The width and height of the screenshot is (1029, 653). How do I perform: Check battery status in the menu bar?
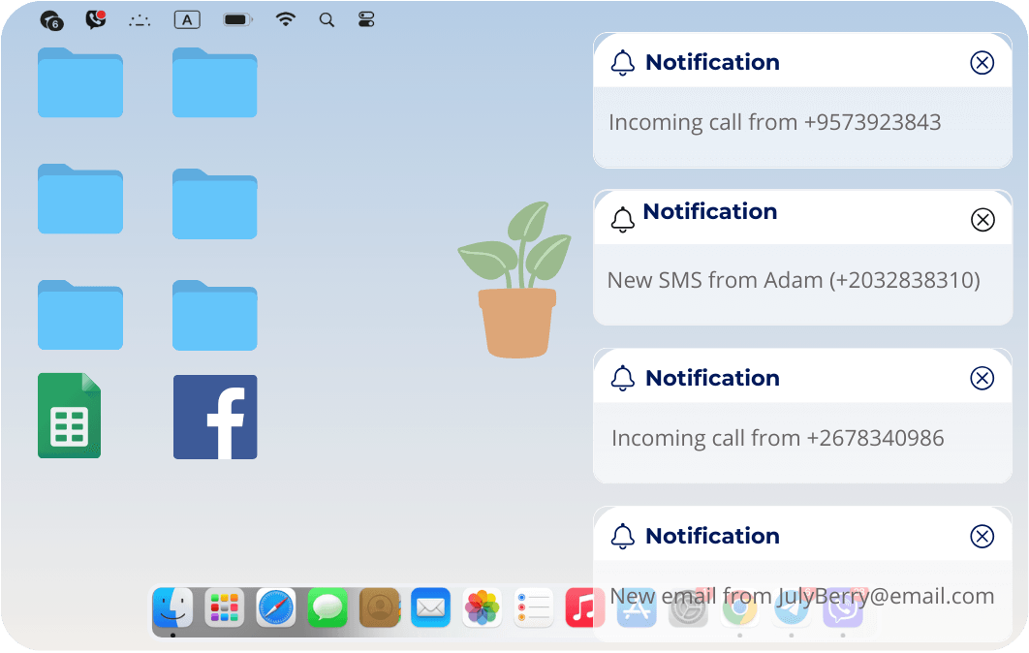click(x=236, y=18)
